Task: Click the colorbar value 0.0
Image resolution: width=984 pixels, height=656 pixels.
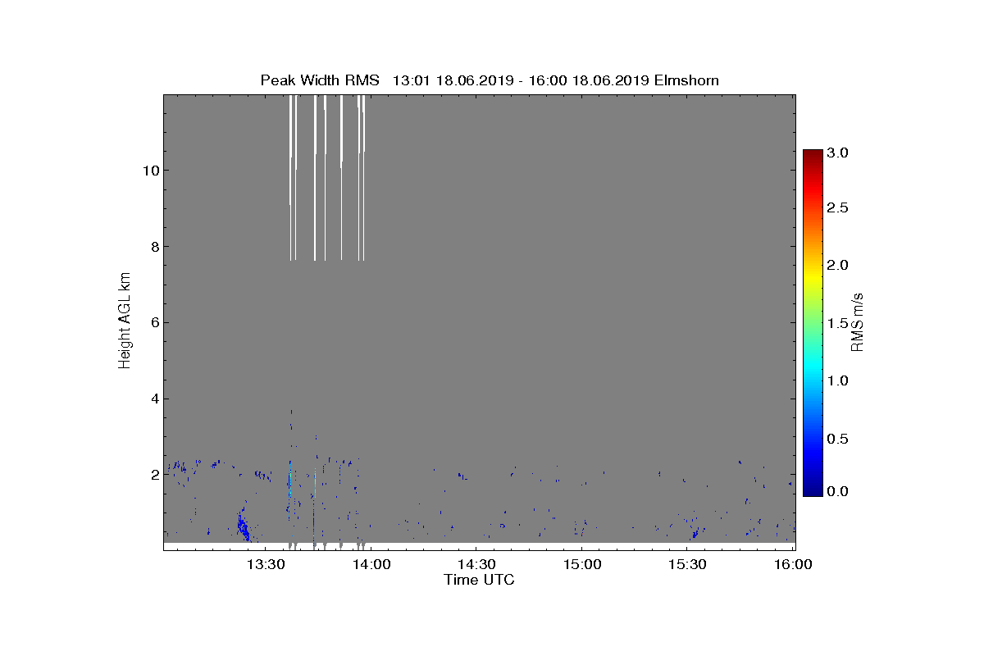Action: click(x=838, y=491)
